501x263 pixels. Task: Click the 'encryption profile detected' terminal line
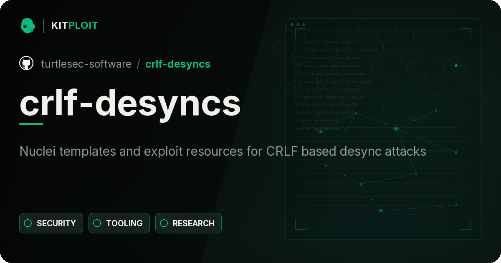point(333,81)
